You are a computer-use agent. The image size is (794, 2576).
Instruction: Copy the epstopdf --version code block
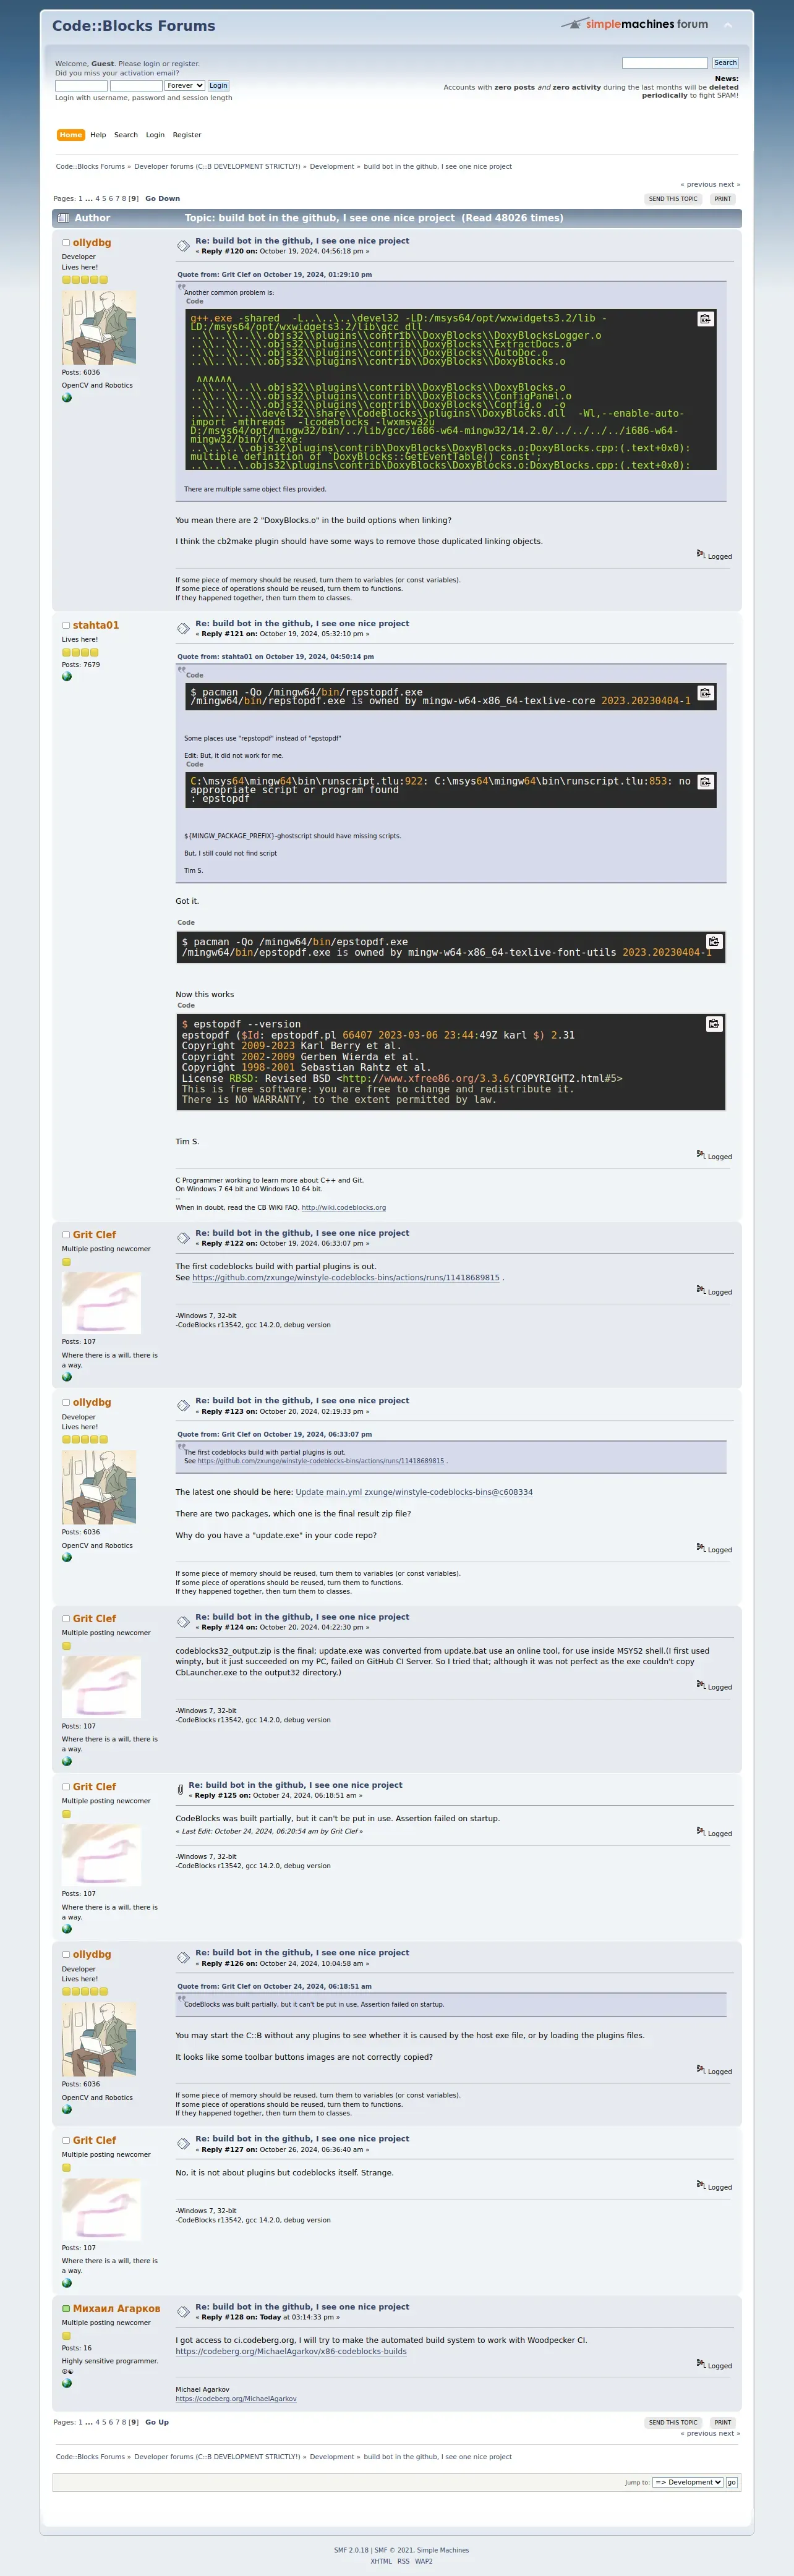tap(714, 1024)
